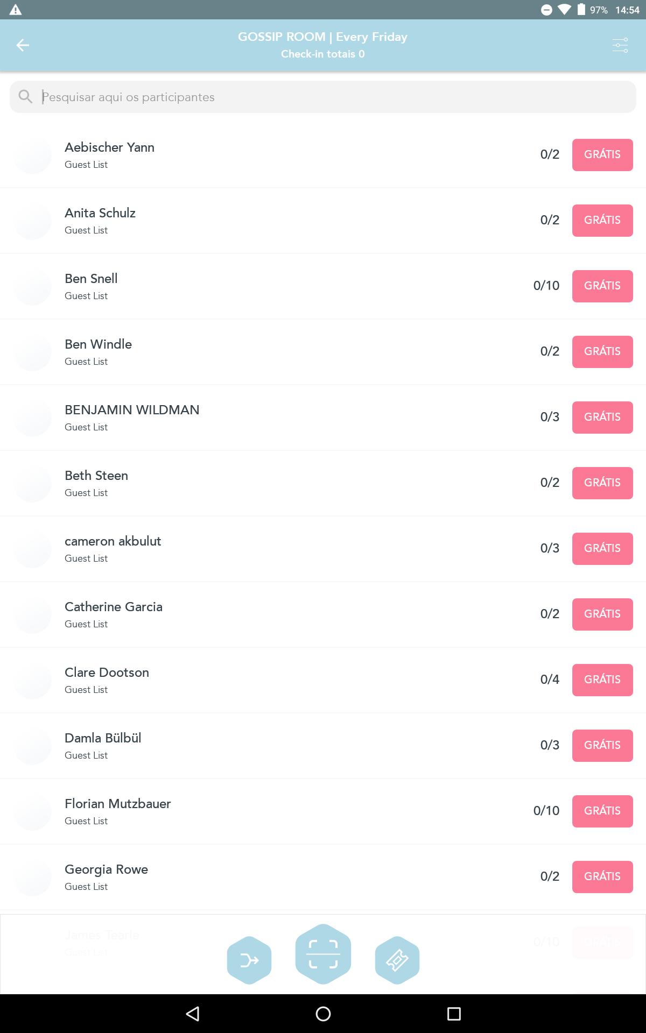Viewport: 646px width, 1033px height.
Task: Check in Aebischer Yann with GRÁTIS button
Action: [x=602, y=155]
